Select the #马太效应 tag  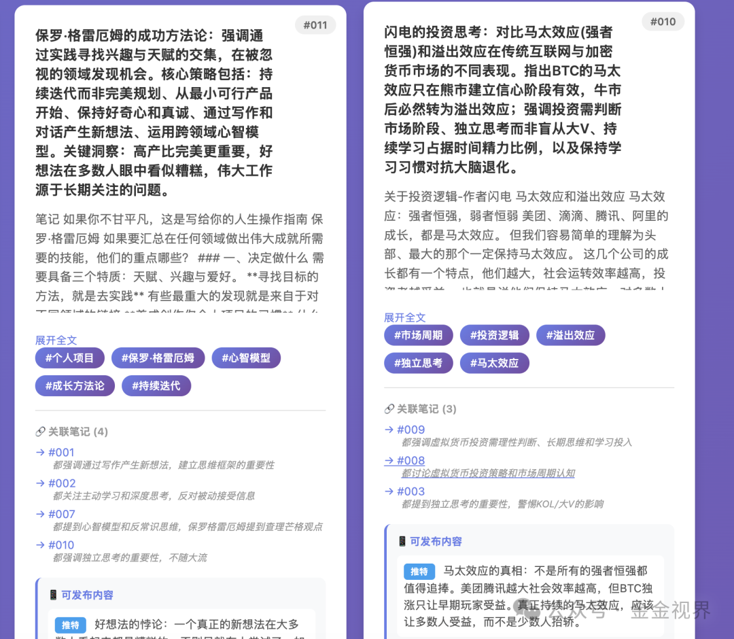494,363
